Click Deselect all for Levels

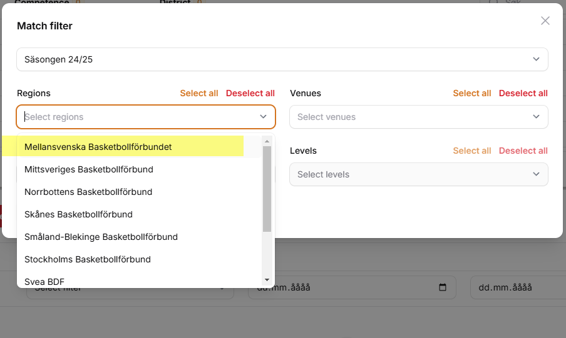coord(523,151)
